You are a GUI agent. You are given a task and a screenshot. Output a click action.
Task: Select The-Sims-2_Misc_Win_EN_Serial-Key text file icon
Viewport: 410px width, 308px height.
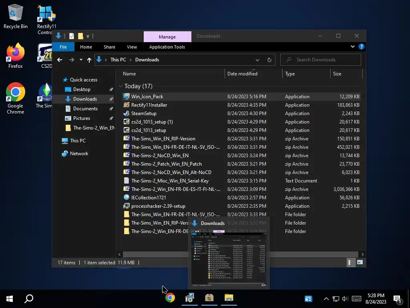pos(127,181)
